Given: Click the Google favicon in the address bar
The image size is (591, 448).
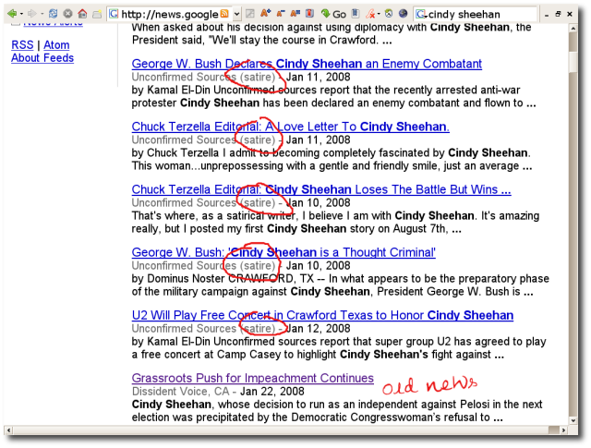Looking at the screenshot, I should [x=114, y=15].
